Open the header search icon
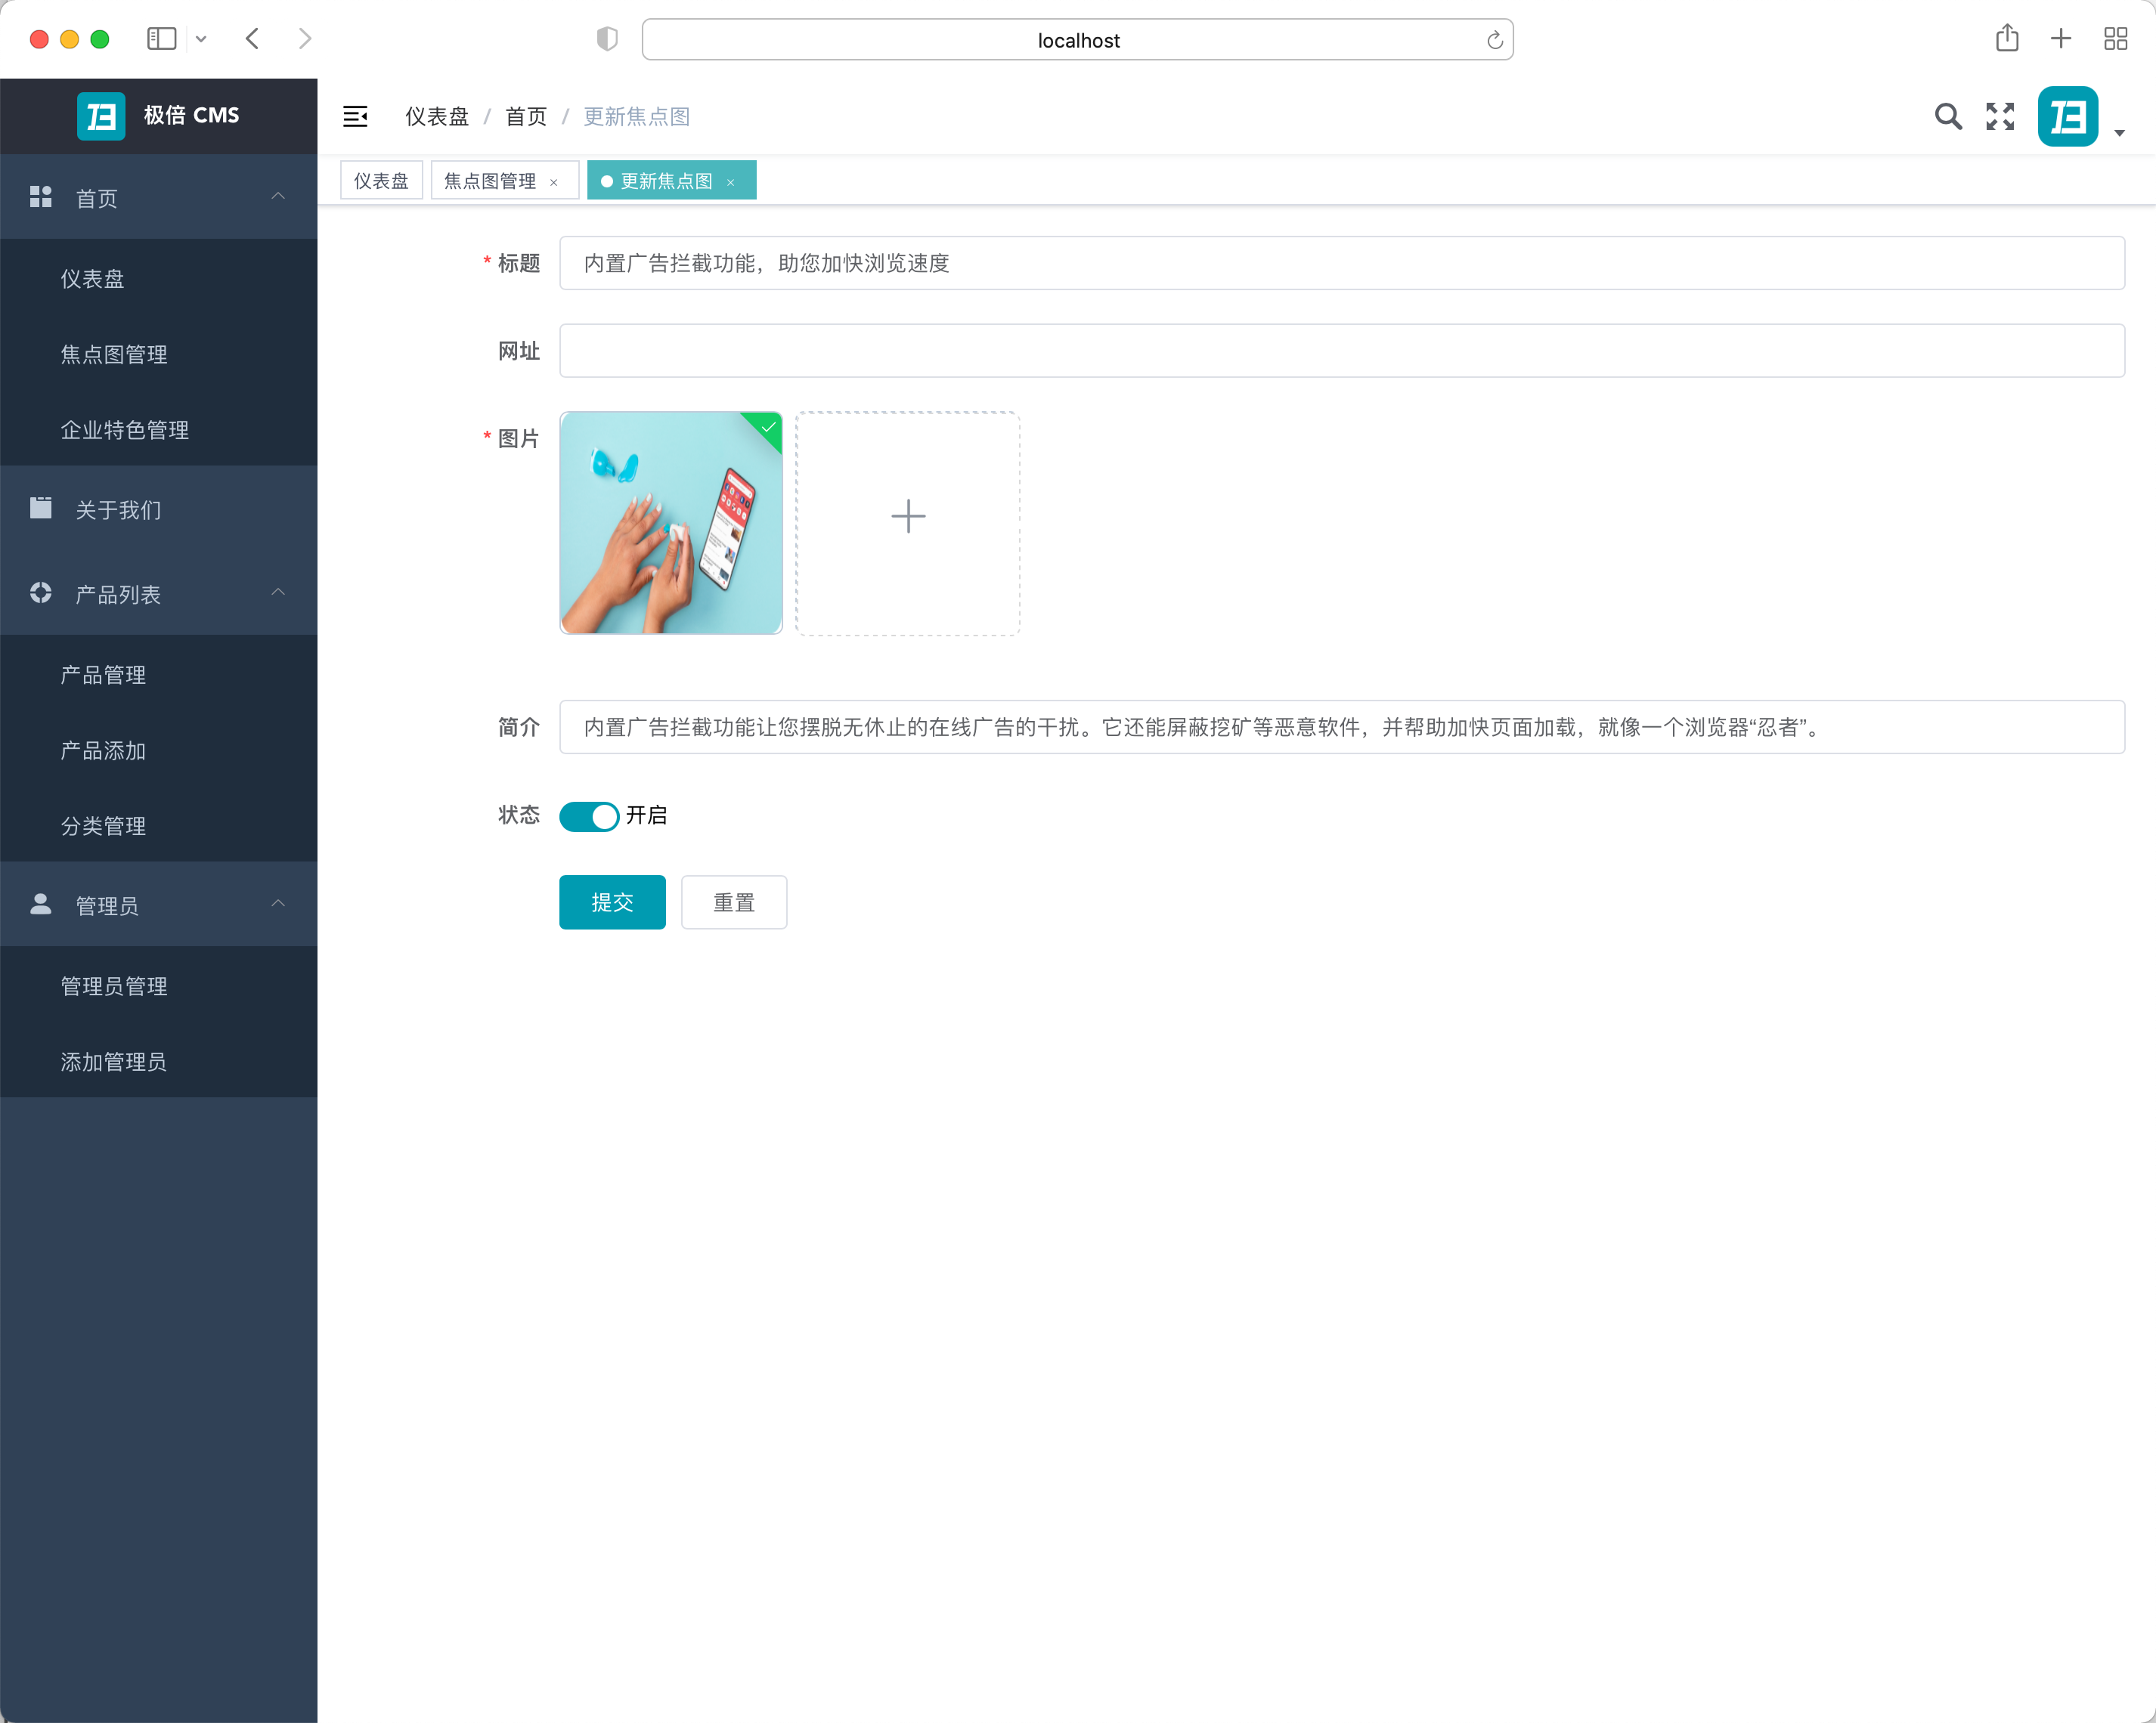 point(1947,117)
